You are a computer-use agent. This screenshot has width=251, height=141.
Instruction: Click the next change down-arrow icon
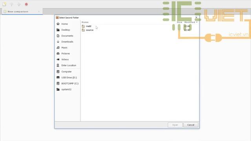point(19,4)
